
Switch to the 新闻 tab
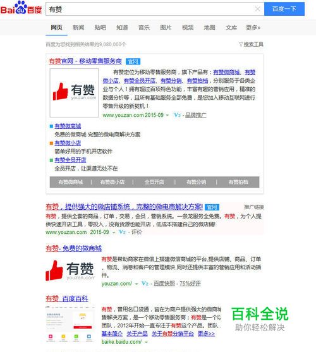tap(78, 28)
